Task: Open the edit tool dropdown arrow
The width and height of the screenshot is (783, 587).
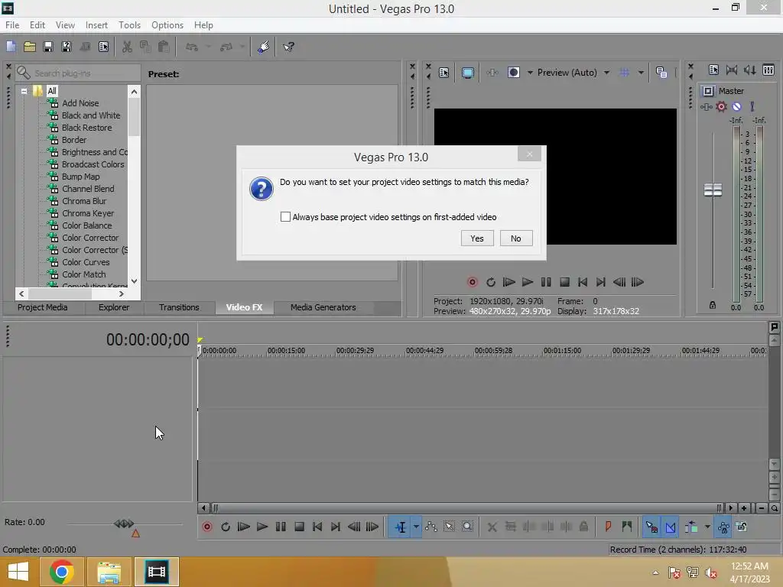Action: pyautogui.click(x=416, y=527)
